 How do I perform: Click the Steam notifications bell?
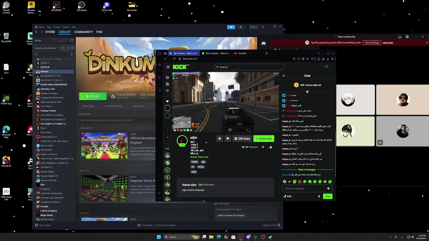(240, 27)
